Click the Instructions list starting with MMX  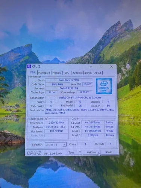pos(80,111)
